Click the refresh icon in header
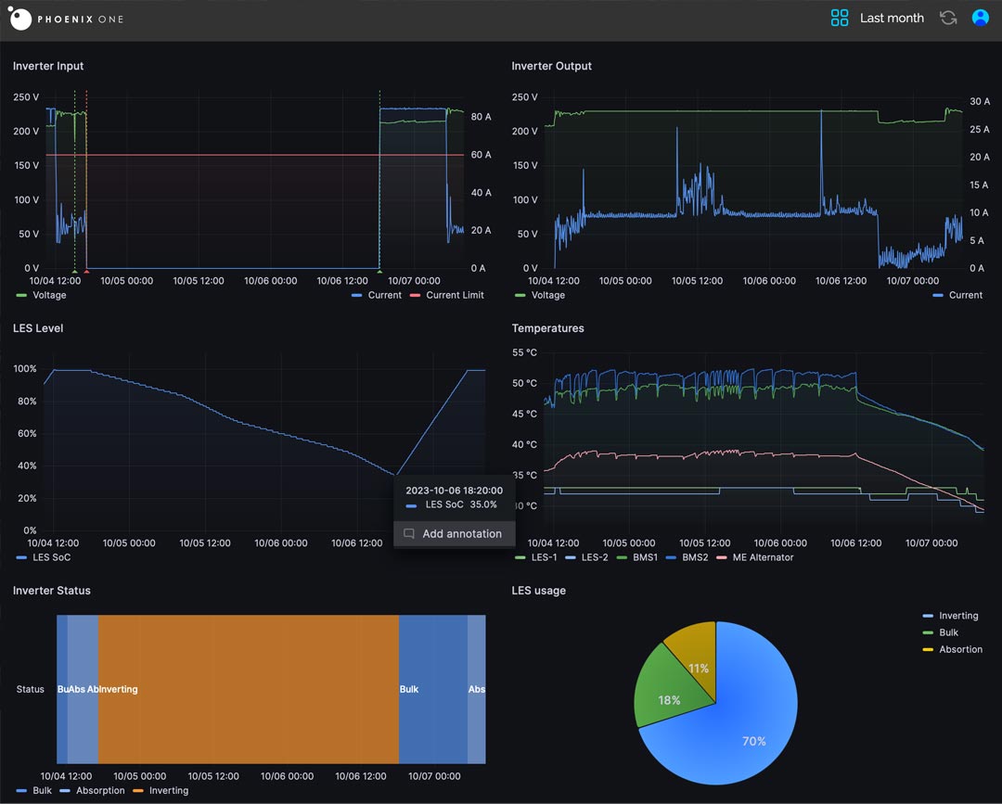 (x=947, y=18)
